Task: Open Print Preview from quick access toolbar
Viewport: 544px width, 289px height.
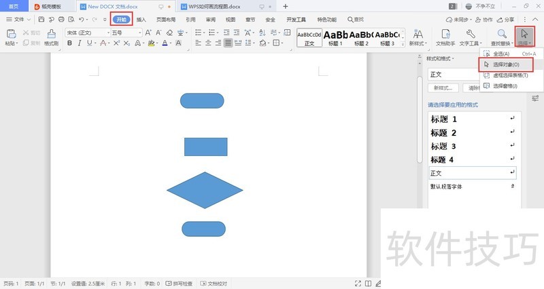Action: coord(71,20)
